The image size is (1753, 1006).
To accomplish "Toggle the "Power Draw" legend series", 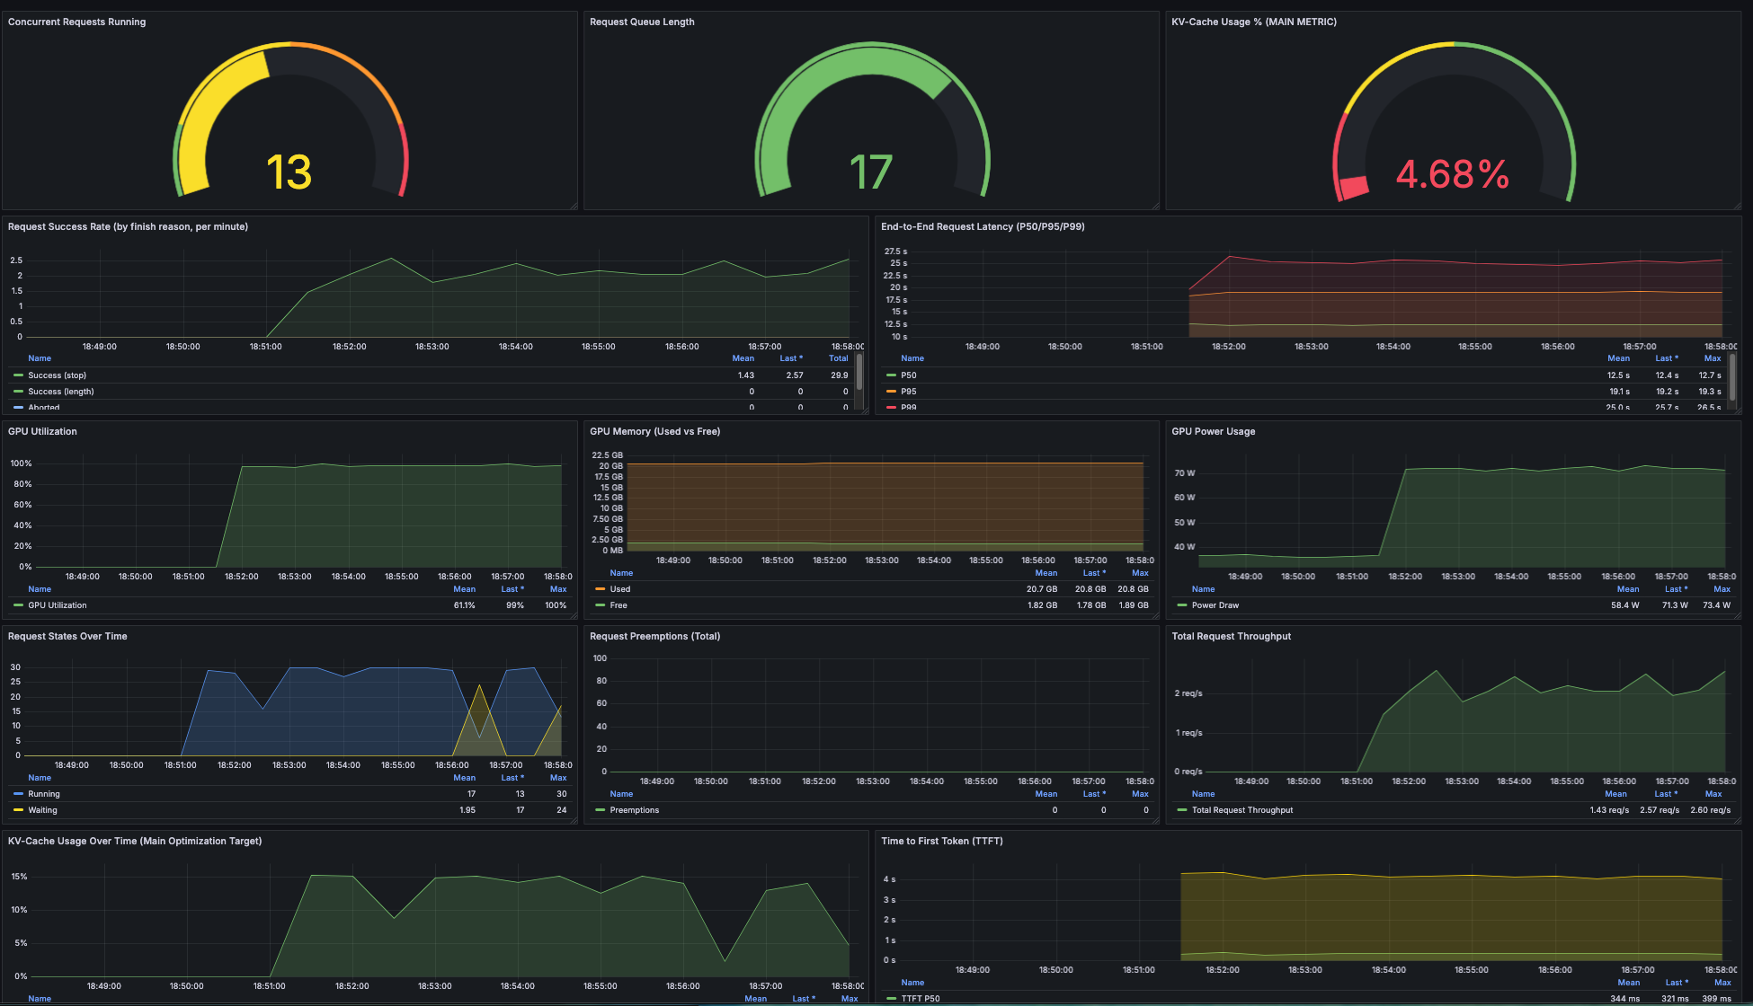I will 1215,604.
